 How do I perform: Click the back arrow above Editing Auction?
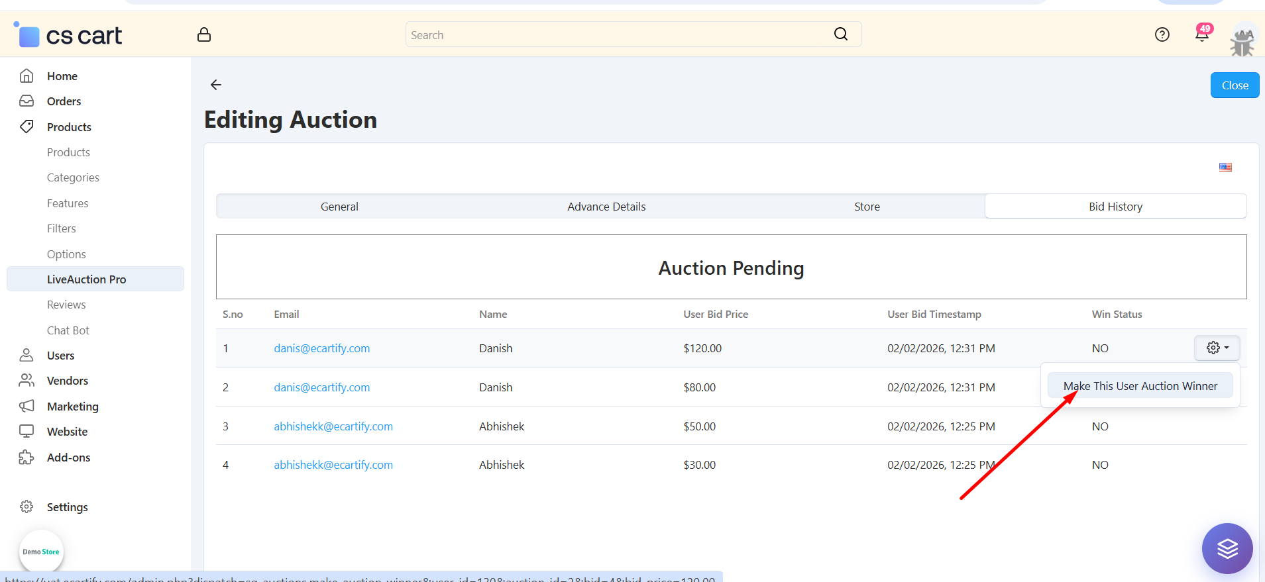pyautogui.click(x=216, y=85)
